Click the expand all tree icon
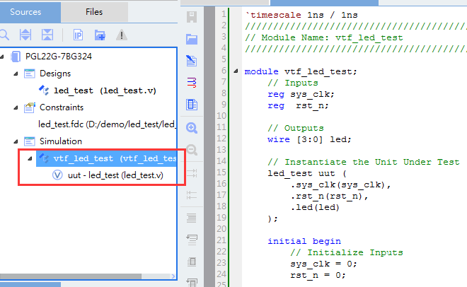This screenshot has height=287, width=467. pos(25,35)
